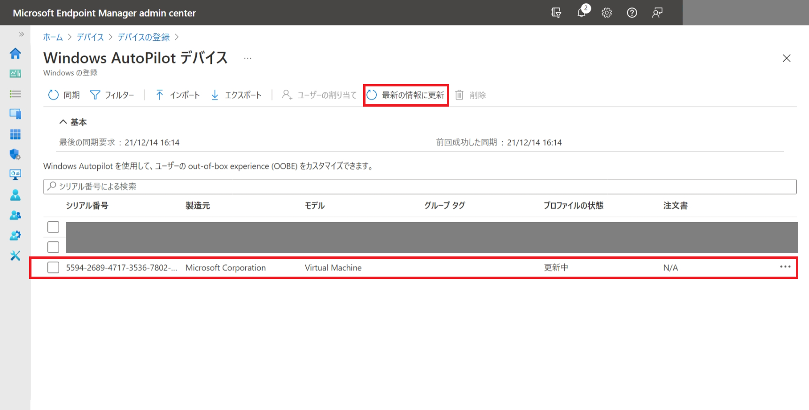Click ユーザーの割り当て assign user button
809x410 pixels.
point(319,95)
